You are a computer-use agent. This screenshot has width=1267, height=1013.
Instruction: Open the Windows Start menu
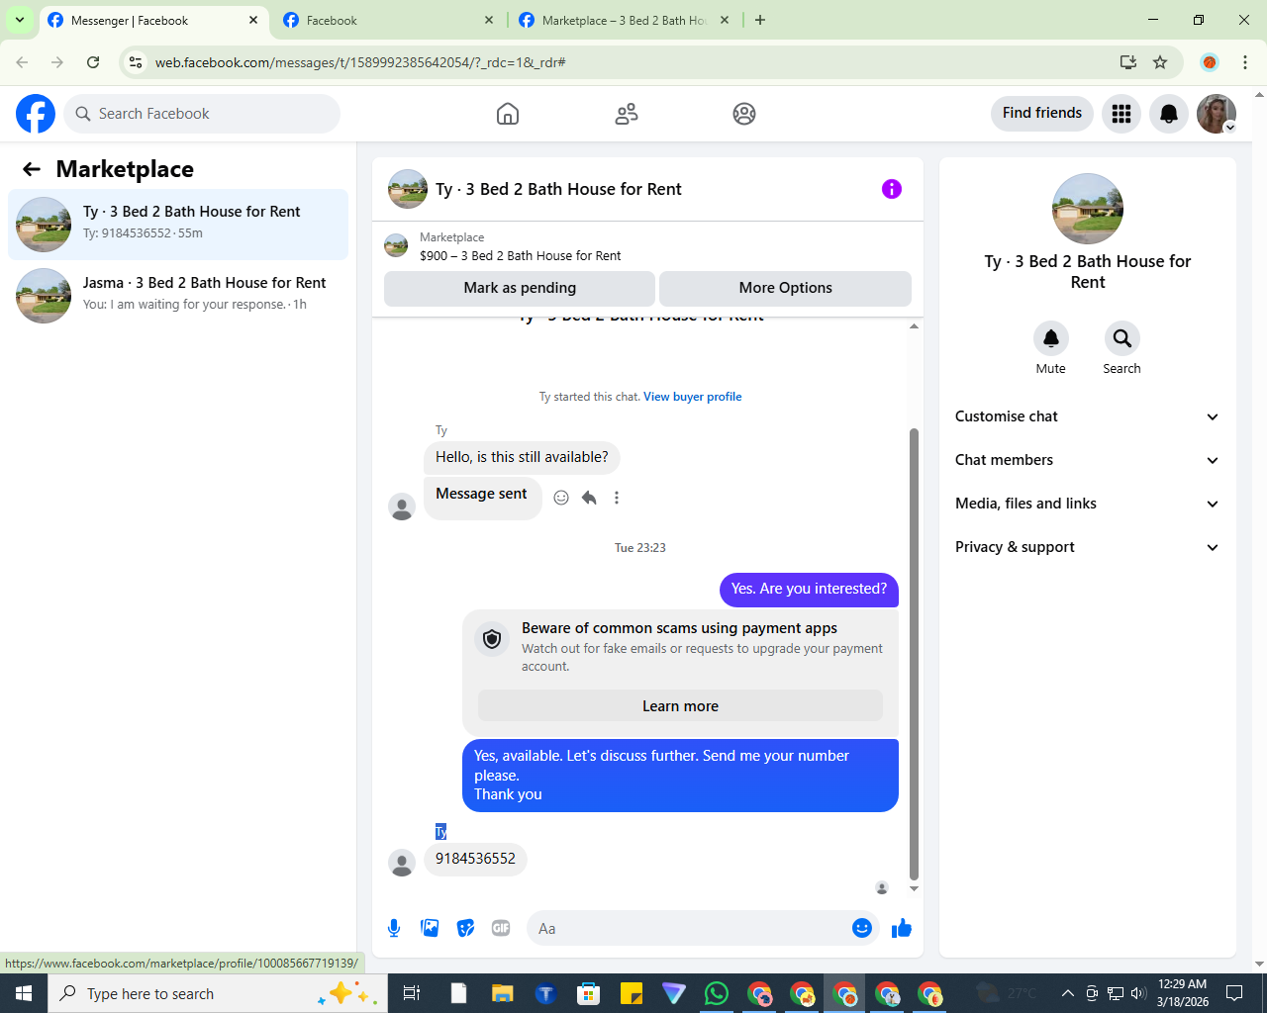click(24, 993)
